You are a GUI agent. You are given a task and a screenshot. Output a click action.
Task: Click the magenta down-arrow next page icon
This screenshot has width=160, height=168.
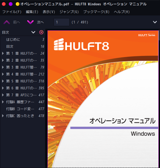30,22
